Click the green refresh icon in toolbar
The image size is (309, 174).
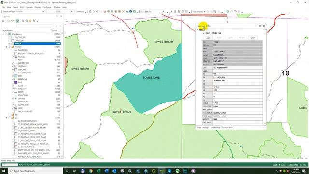[x=228, y=12]
